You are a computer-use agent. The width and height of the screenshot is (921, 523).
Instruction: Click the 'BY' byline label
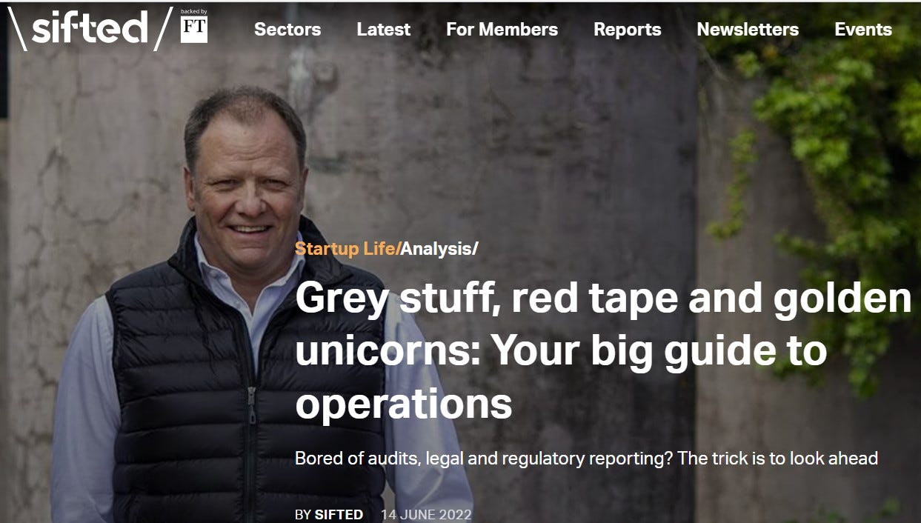[303, 514]
